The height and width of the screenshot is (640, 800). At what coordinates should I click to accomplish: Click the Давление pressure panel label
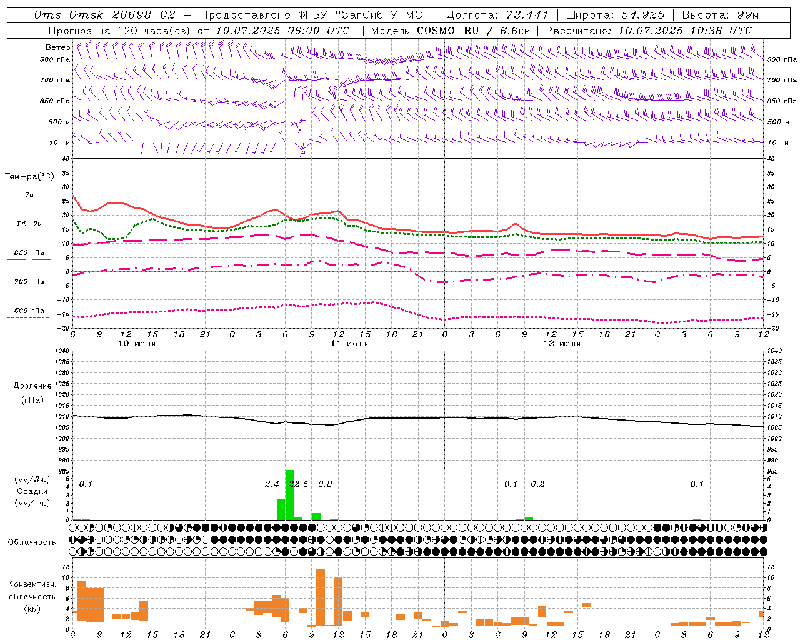(32, 386)
